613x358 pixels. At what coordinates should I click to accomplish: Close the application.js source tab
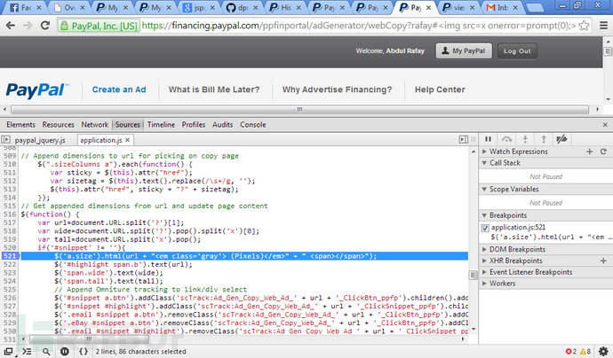pyautogui.click(x=127, y=140)
